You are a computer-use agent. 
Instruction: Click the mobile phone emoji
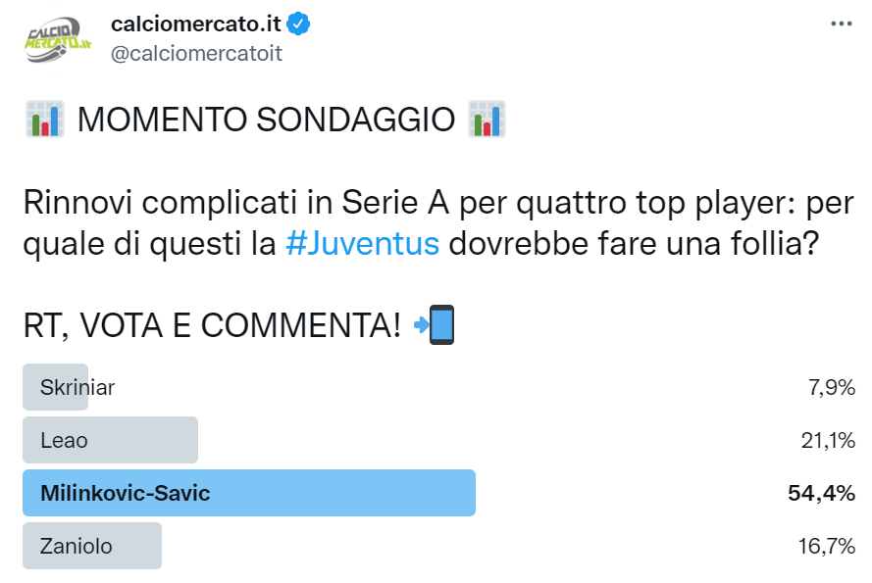pyautogui.click(x=436, y=324)
